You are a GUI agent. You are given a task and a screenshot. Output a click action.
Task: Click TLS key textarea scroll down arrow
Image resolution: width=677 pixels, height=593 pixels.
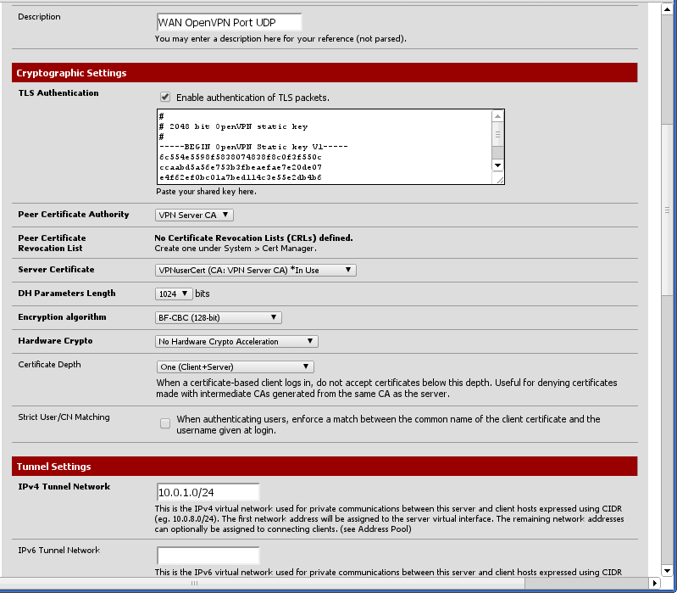point(498,165)
